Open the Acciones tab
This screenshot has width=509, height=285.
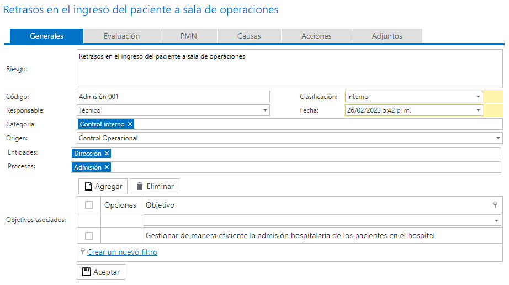316,36
